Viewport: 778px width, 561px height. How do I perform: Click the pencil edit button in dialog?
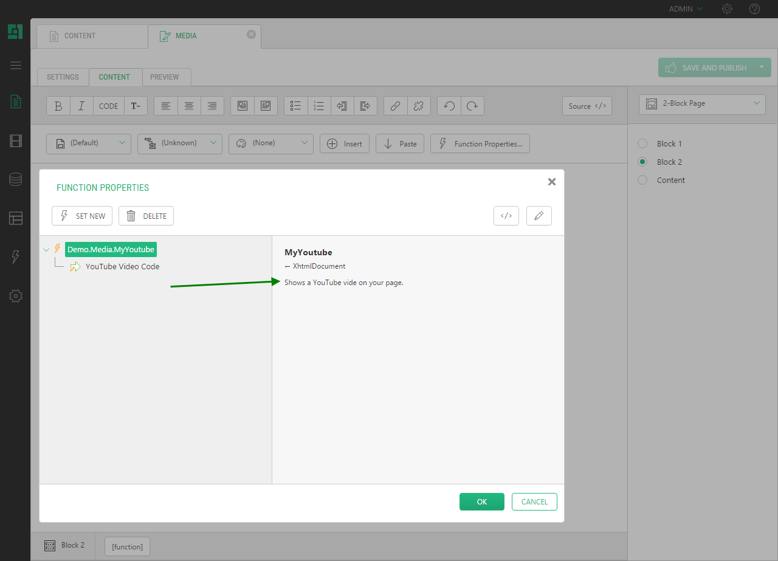coord(539,216)
